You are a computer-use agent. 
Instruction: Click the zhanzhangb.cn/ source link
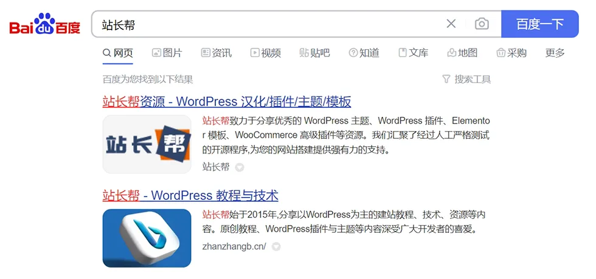(x=234, y=246)
